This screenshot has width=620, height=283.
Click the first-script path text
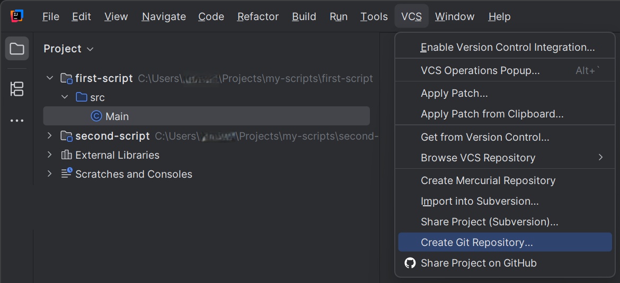255,78
